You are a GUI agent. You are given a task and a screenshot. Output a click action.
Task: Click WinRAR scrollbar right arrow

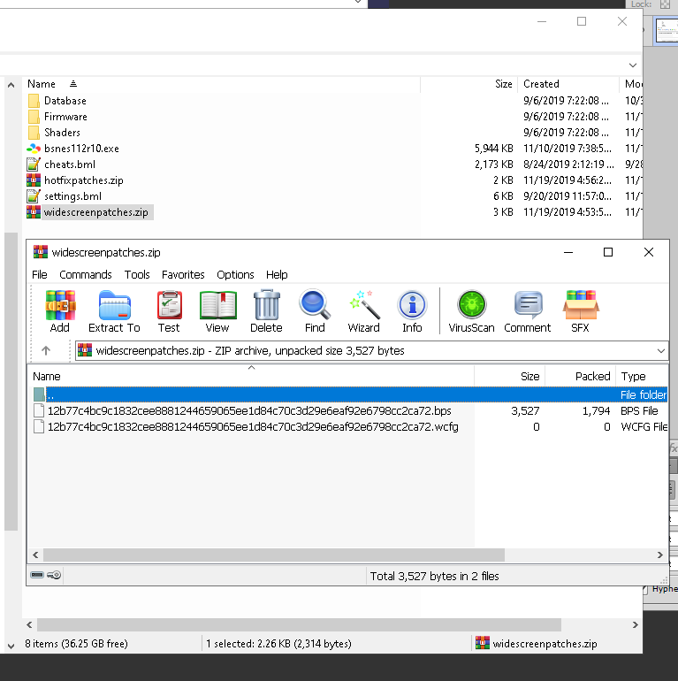click(x=659, y=555)
